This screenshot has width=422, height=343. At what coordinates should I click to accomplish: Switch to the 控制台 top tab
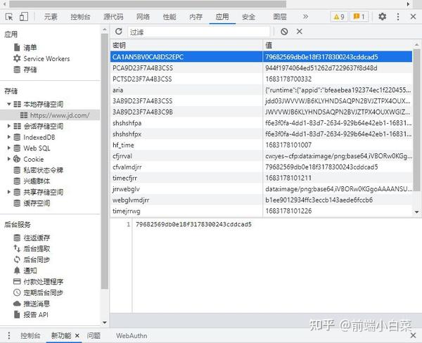point(80,17)
